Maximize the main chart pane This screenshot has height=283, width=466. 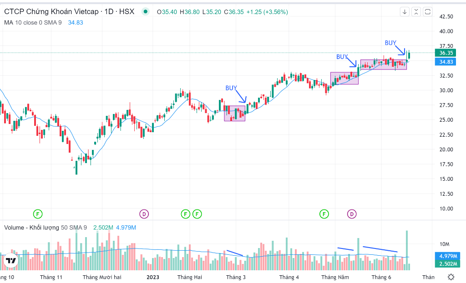tap(427, 12)
